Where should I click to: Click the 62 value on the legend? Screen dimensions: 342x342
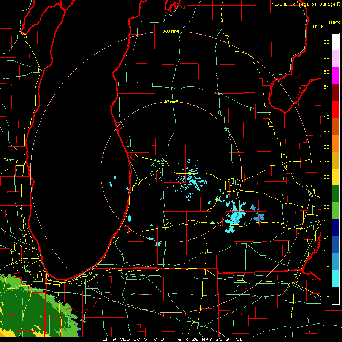click(326, 57)
